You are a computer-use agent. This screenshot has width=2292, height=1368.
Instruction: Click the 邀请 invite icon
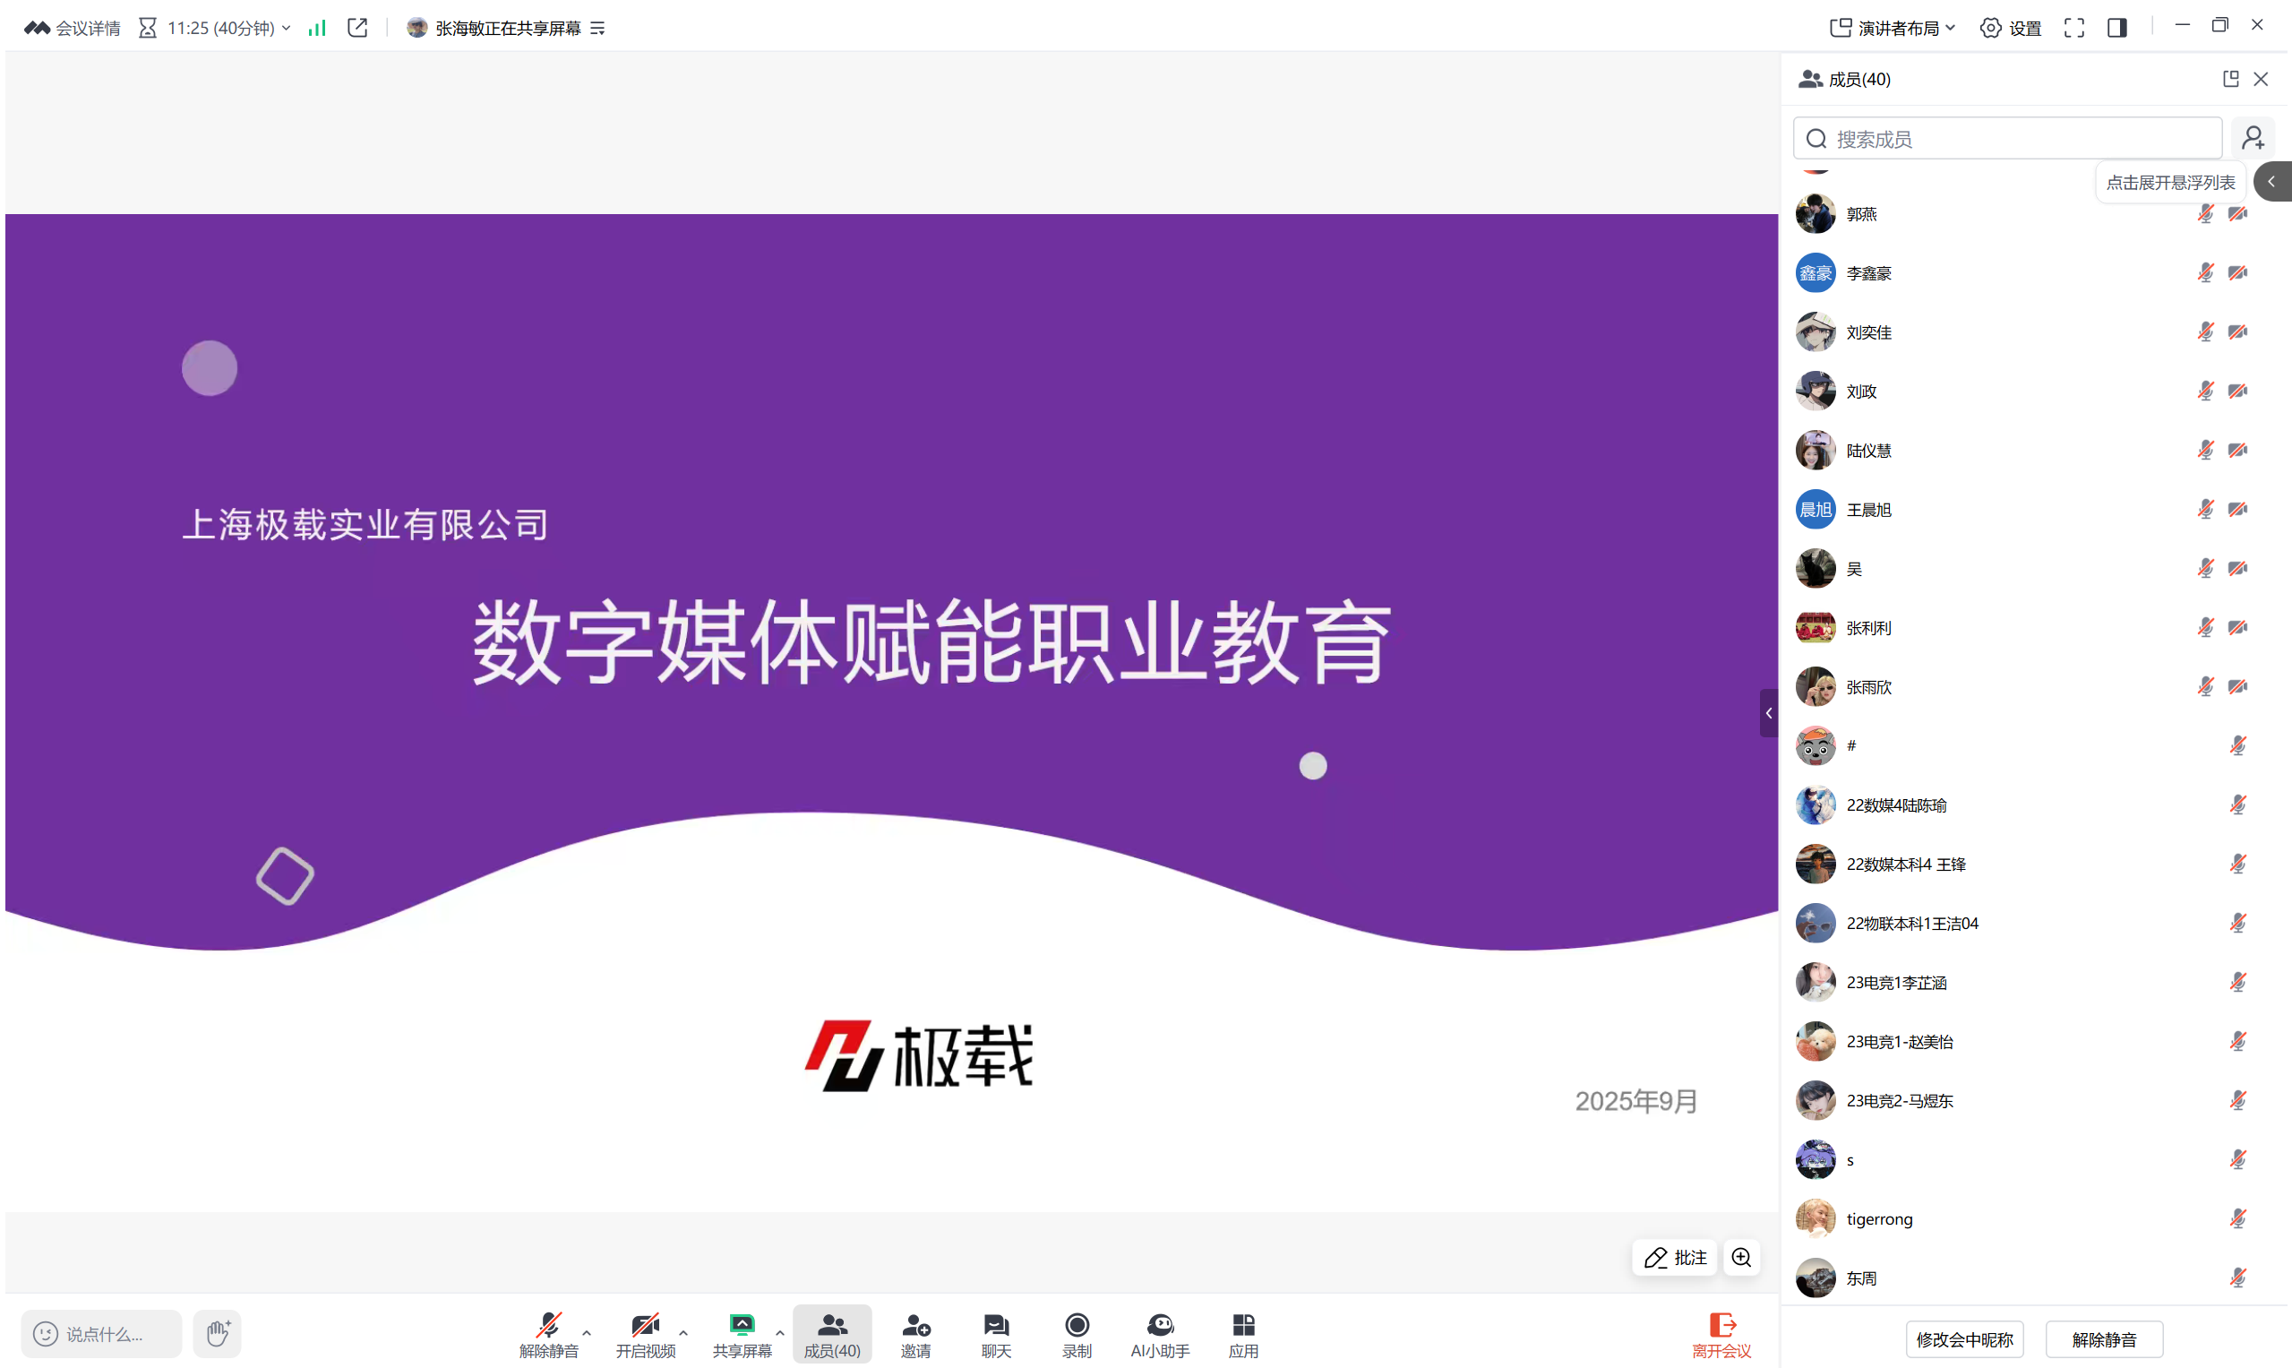click(x=915, y=1334)
